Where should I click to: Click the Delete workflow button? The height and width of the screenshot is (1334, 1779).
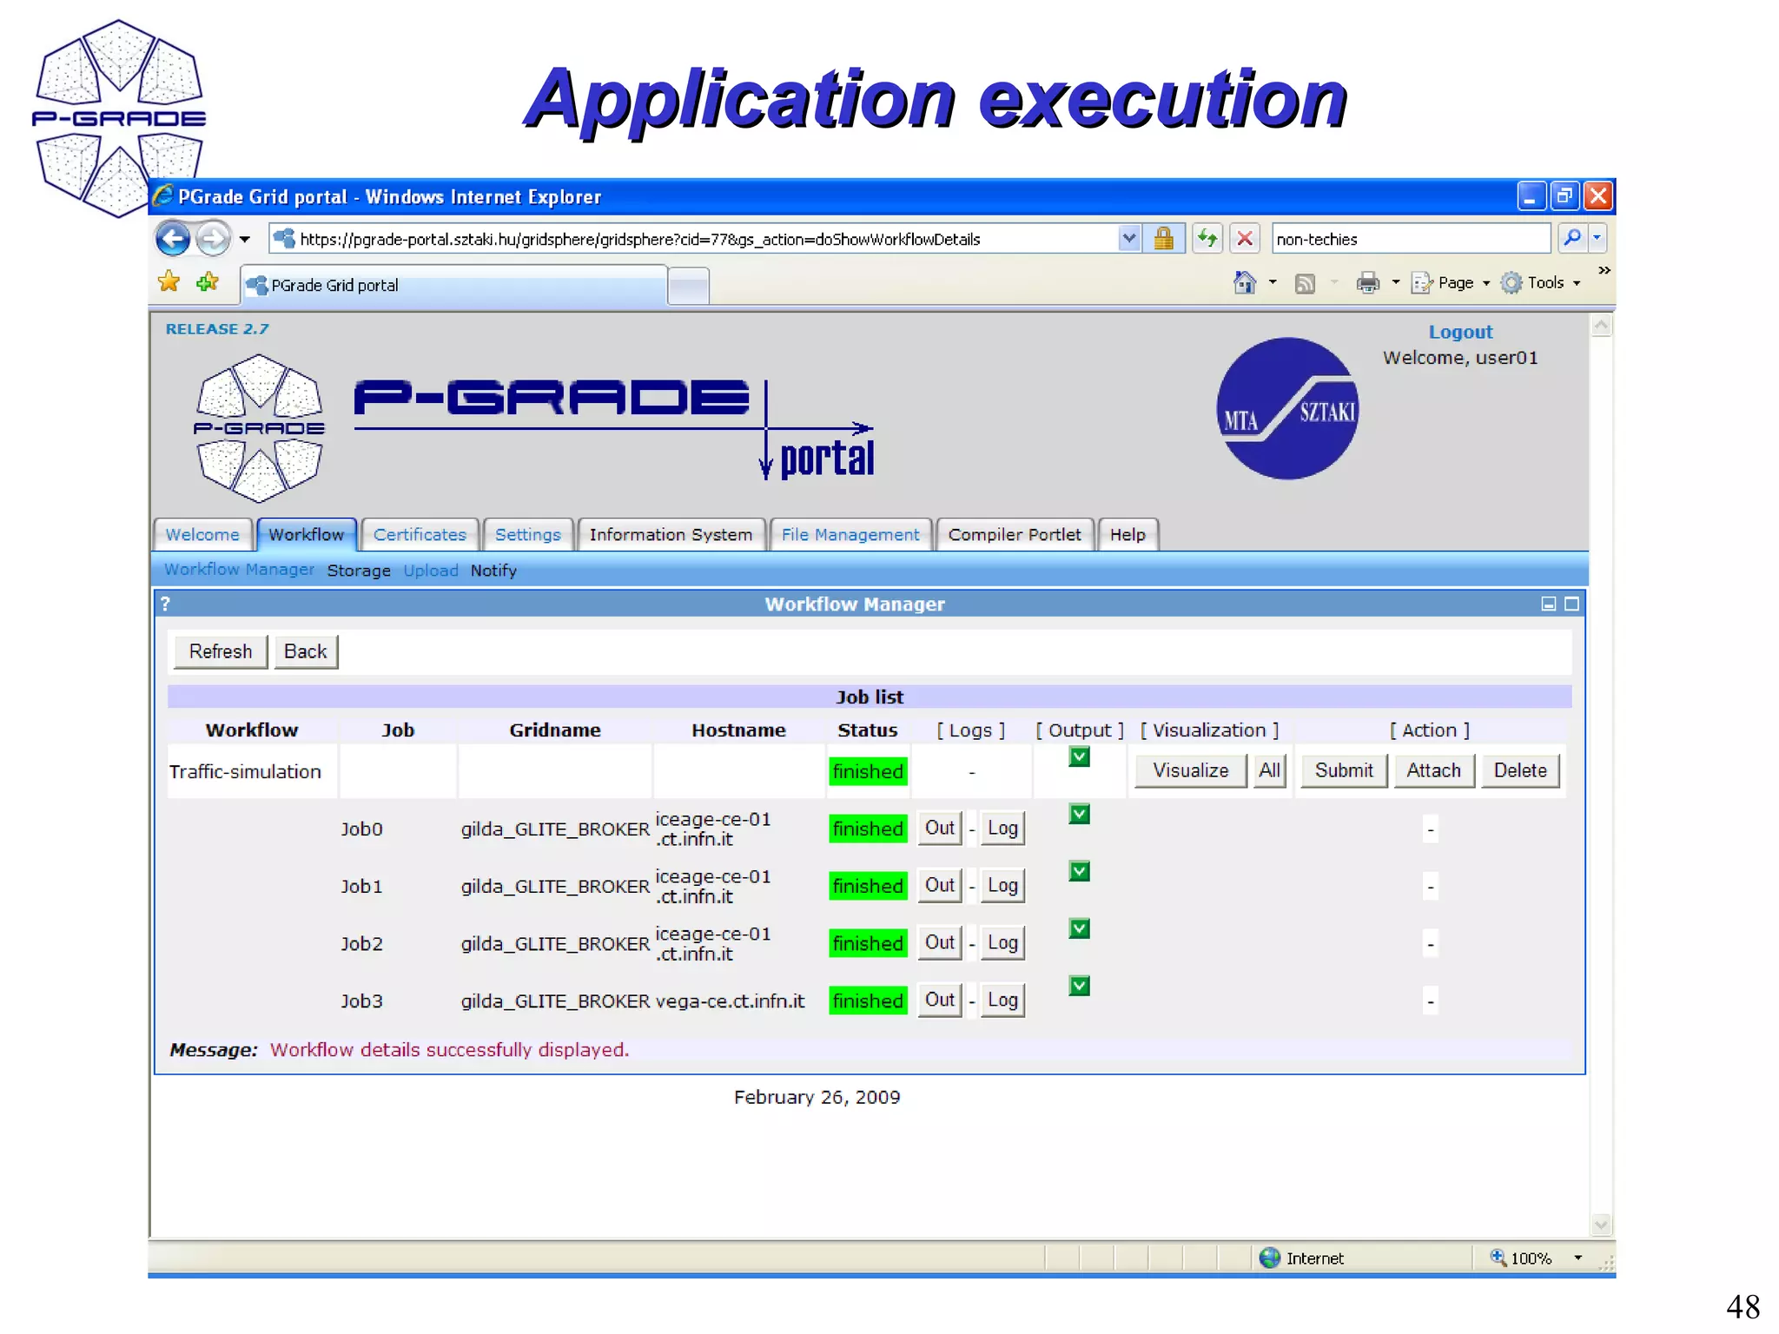pyautogui.click(x=1520, y=770)
